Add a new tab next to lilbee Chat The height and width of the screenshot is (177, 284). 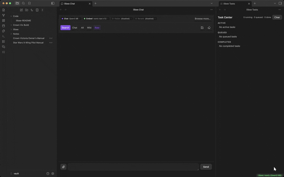coord(95,3)
